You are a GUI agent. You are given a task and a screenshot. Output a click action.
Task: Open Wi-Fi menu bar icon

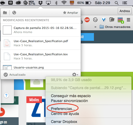(x=64, y=3)
